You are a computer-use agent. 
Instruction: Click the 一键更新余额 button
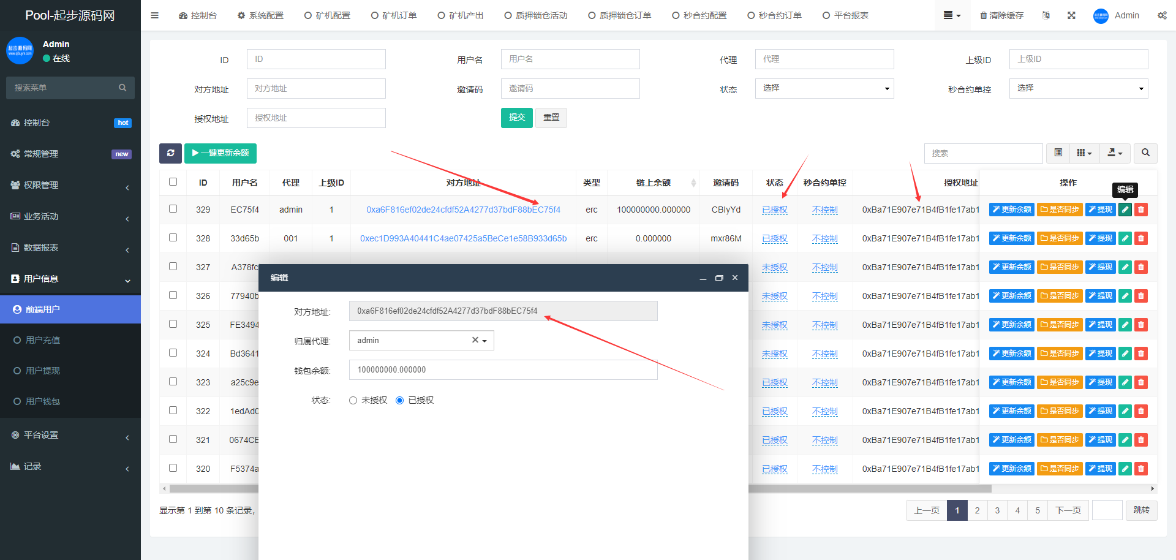coord(221,153)
